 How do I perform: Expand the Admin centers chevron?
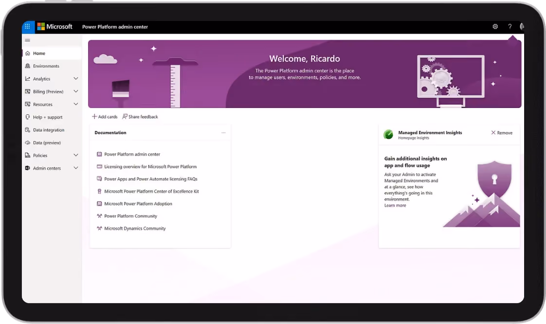[x=76, y=168]
